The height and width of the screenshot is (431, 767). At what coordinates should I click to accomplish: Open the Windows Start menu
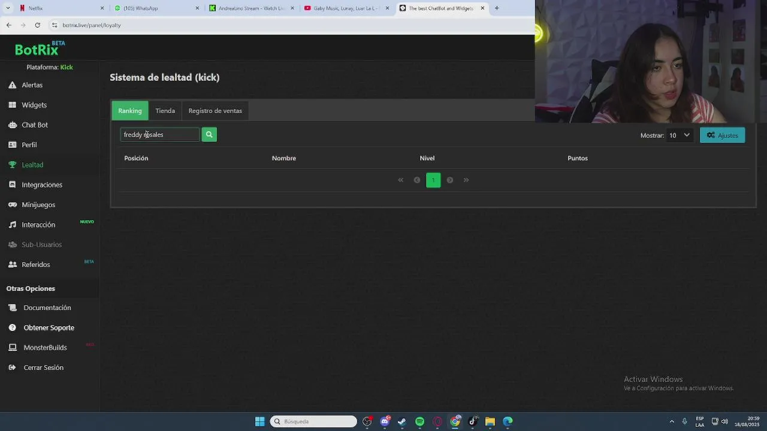[x=260, y=421]
